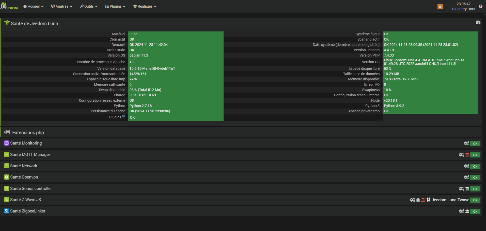Click the Démarré value OK 2024-11-28 11:42:04
The width and height of the screenshot is (486, 231).
tap(149, 45)
